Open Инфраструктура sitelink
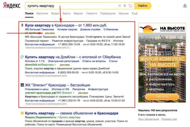 98,89
